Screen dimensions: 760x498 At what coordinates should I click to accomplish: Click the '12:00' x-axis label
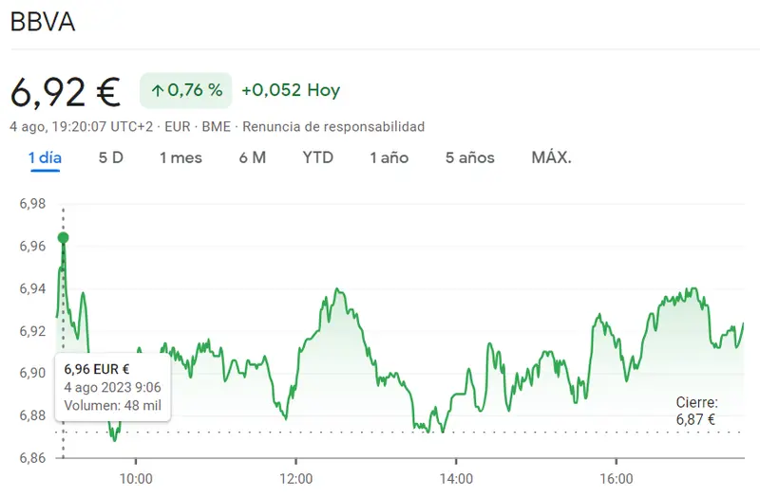(296, 479)
